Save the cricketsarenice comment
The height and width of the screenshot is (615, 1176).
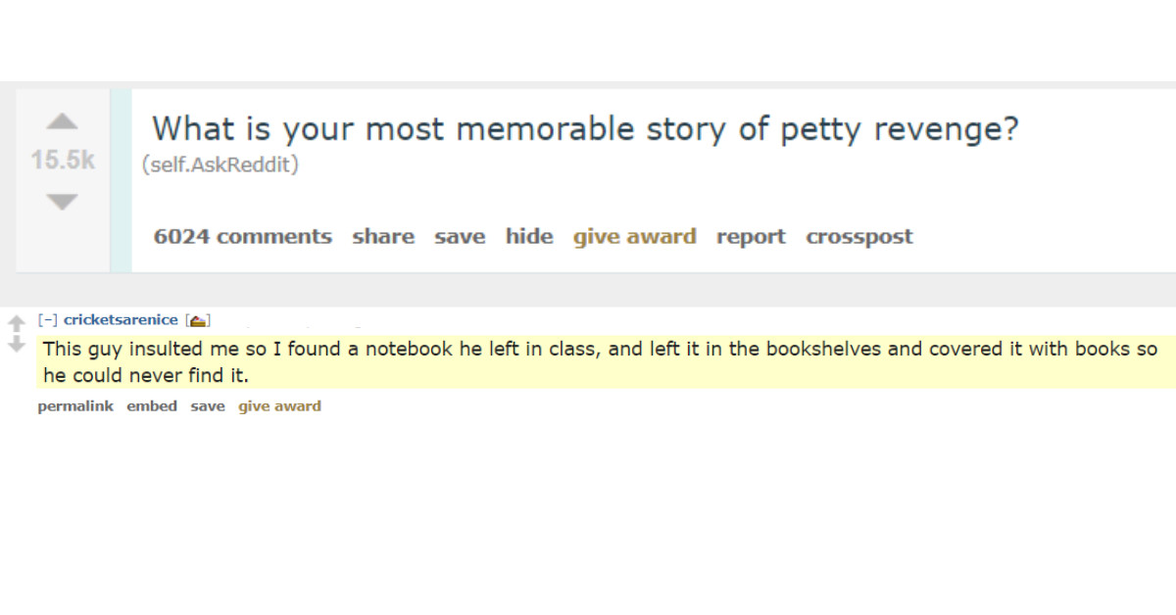(x=207, y=406)
